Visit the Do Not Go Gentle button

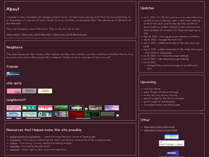click(14, 108)
